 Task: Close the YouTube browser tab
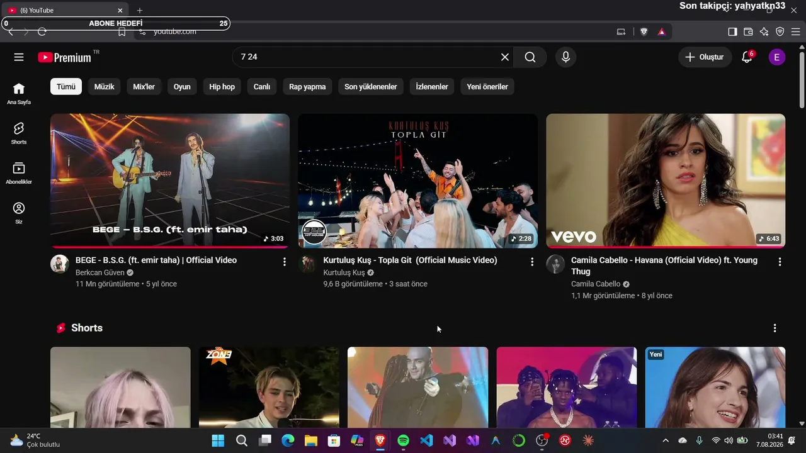[120, 10]
